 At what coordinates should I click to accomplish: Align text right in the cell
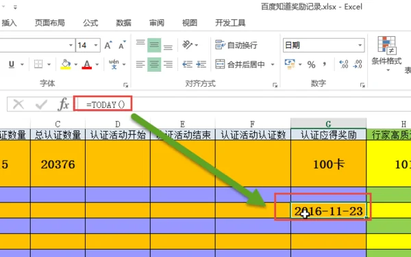[x=168, y=64]
